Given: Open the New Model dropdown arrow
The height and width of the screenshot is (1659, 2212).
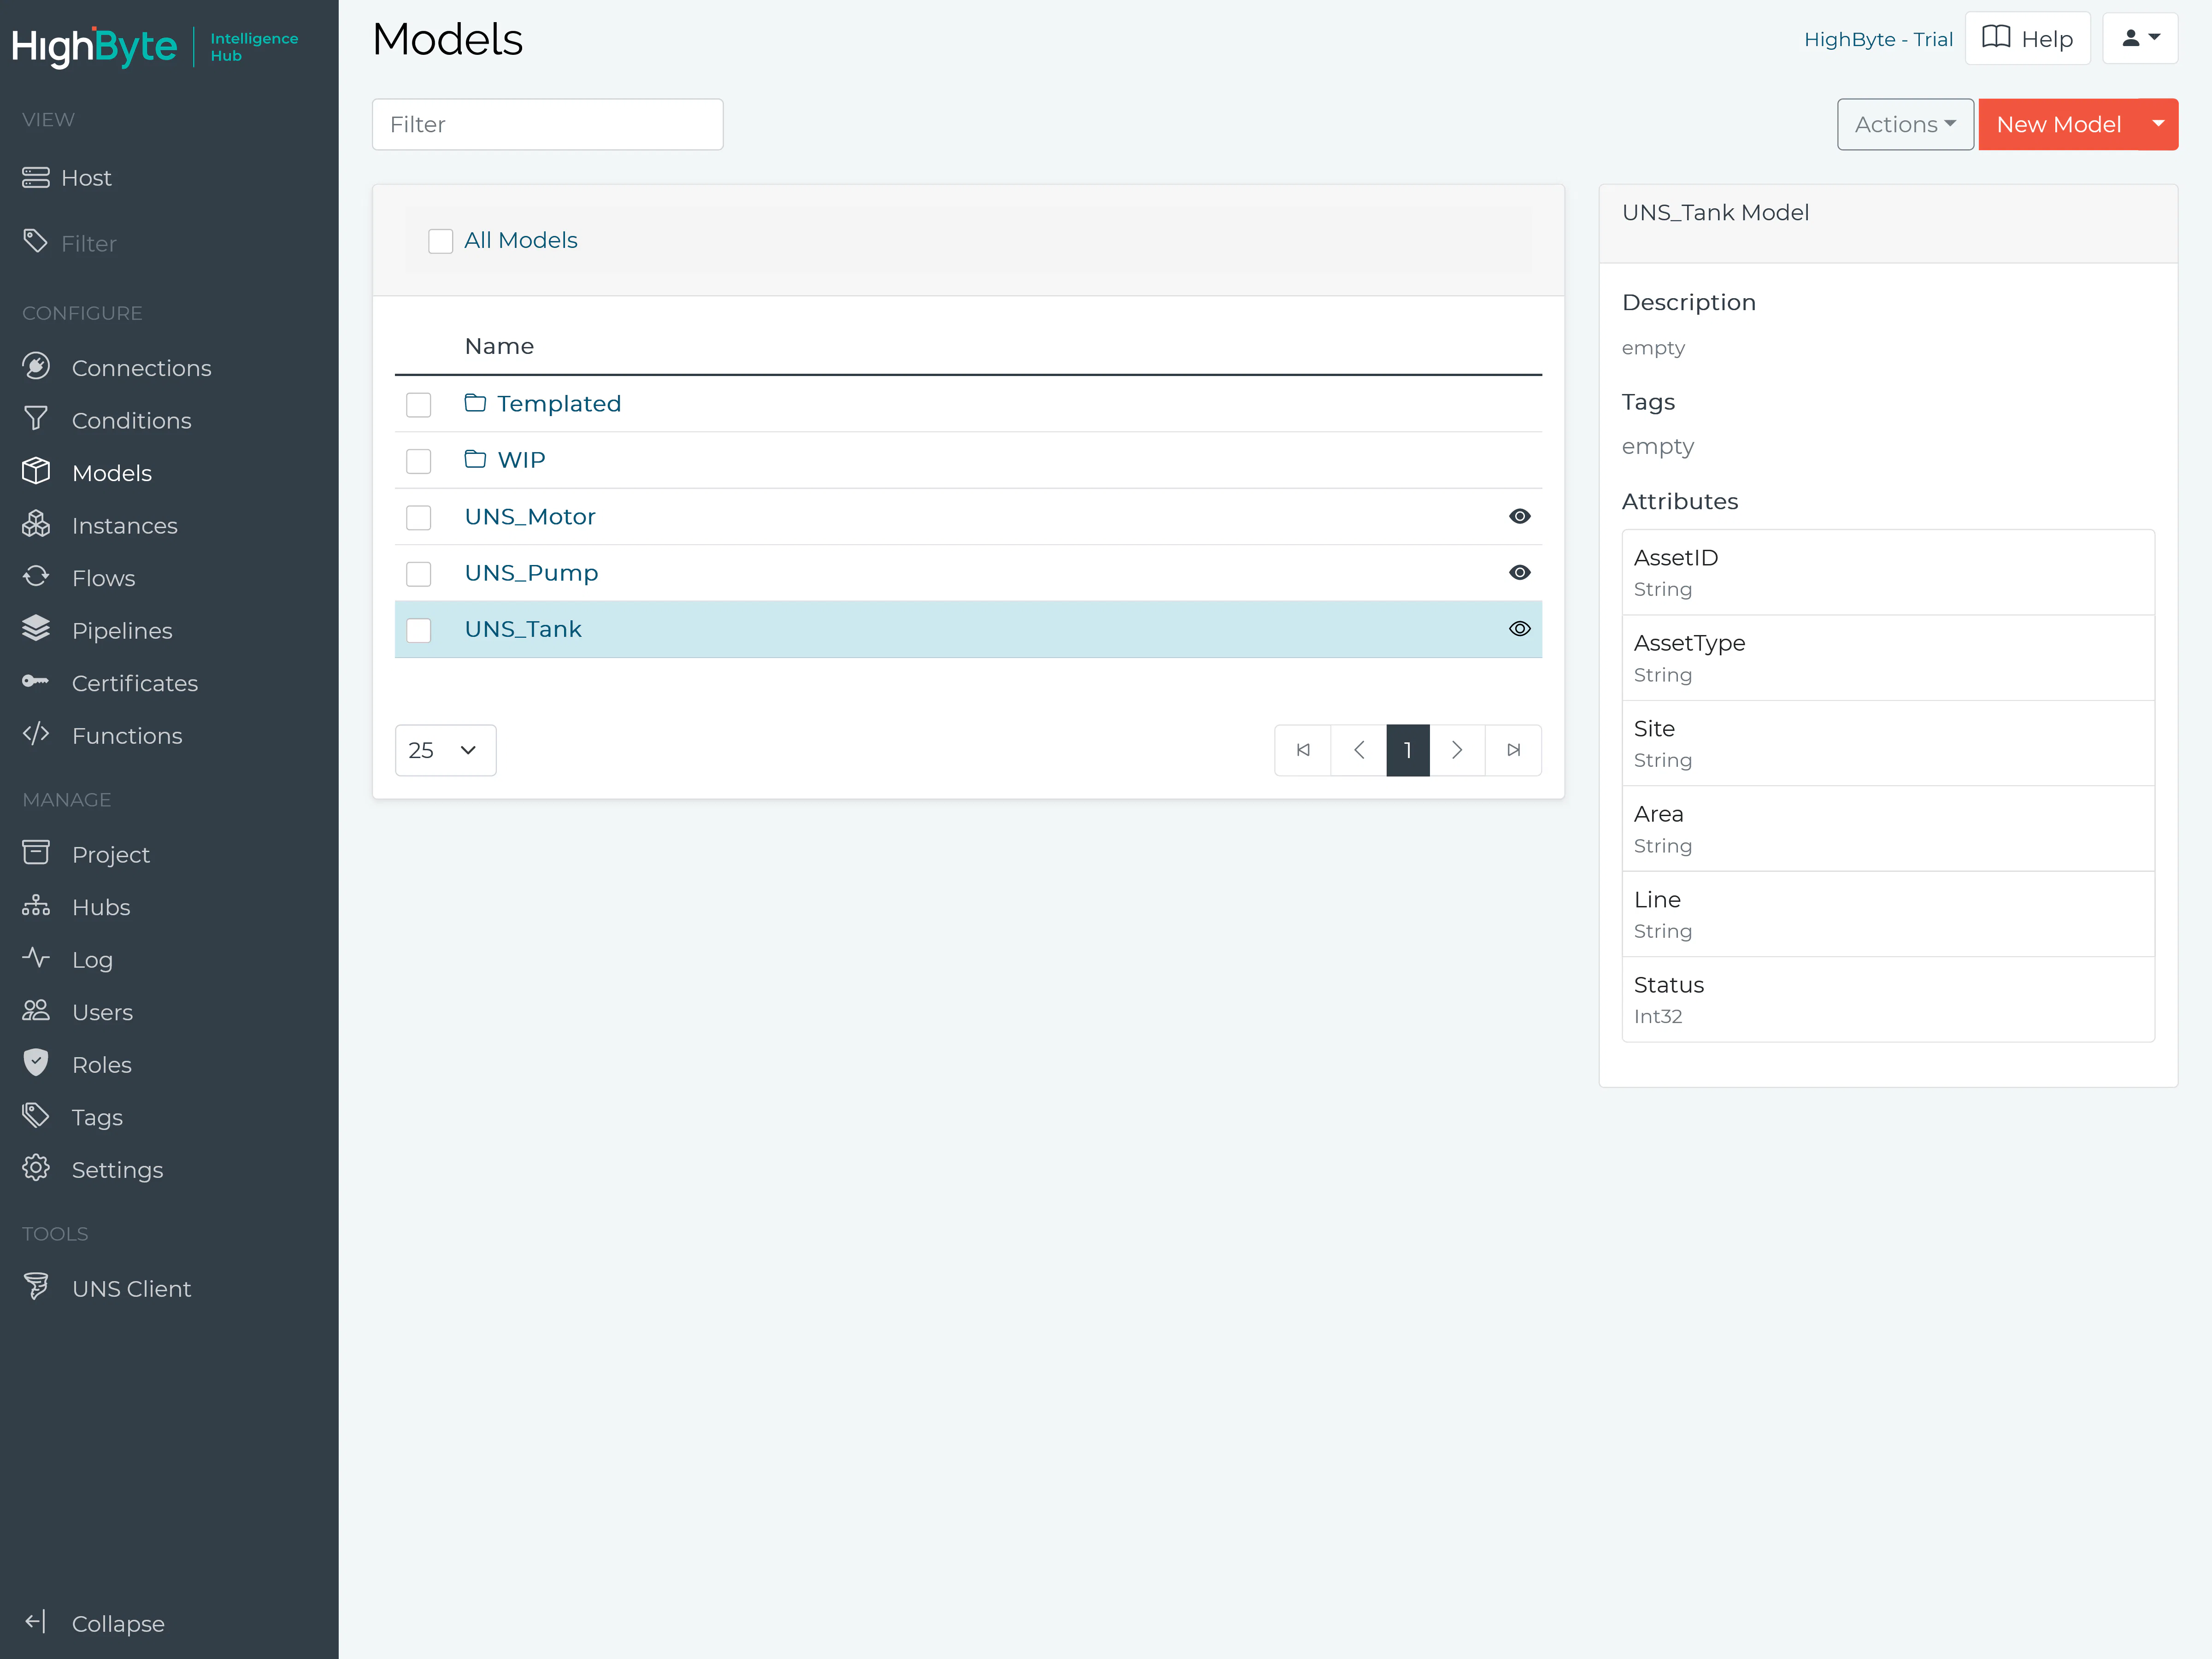Looking at the screenshot, I should (x=2158, y=124).
